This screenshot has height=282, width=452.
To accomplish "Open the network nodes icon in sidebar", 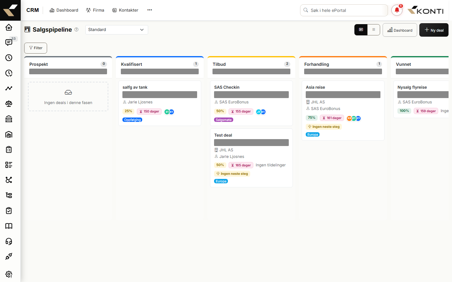I will [9, 180].
